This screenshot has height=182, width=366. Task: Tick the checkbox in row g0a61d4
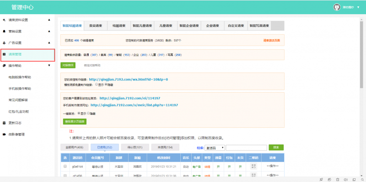[x=65, y=166]
